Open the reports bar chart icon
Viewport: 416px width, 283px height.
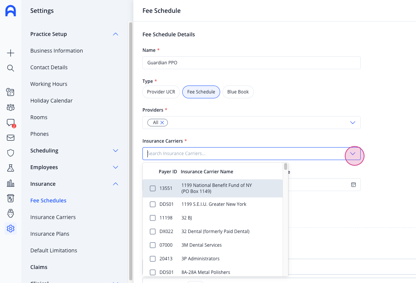coord(11,183)
